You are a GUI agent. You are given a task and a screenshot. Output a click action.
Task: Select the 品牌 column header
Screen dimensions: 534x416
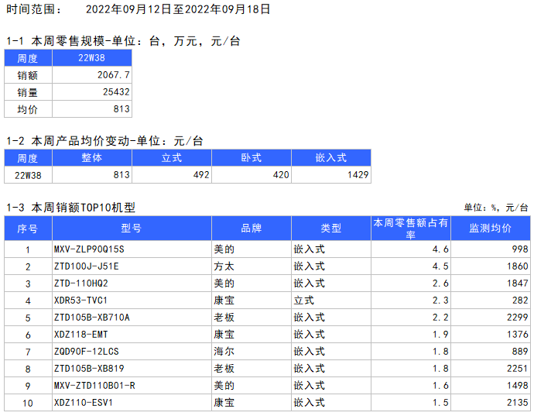(252, 228)
